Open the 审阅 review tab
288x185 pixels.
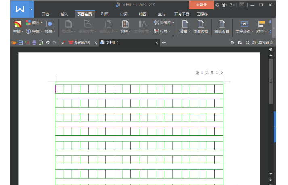click(124, 14)
